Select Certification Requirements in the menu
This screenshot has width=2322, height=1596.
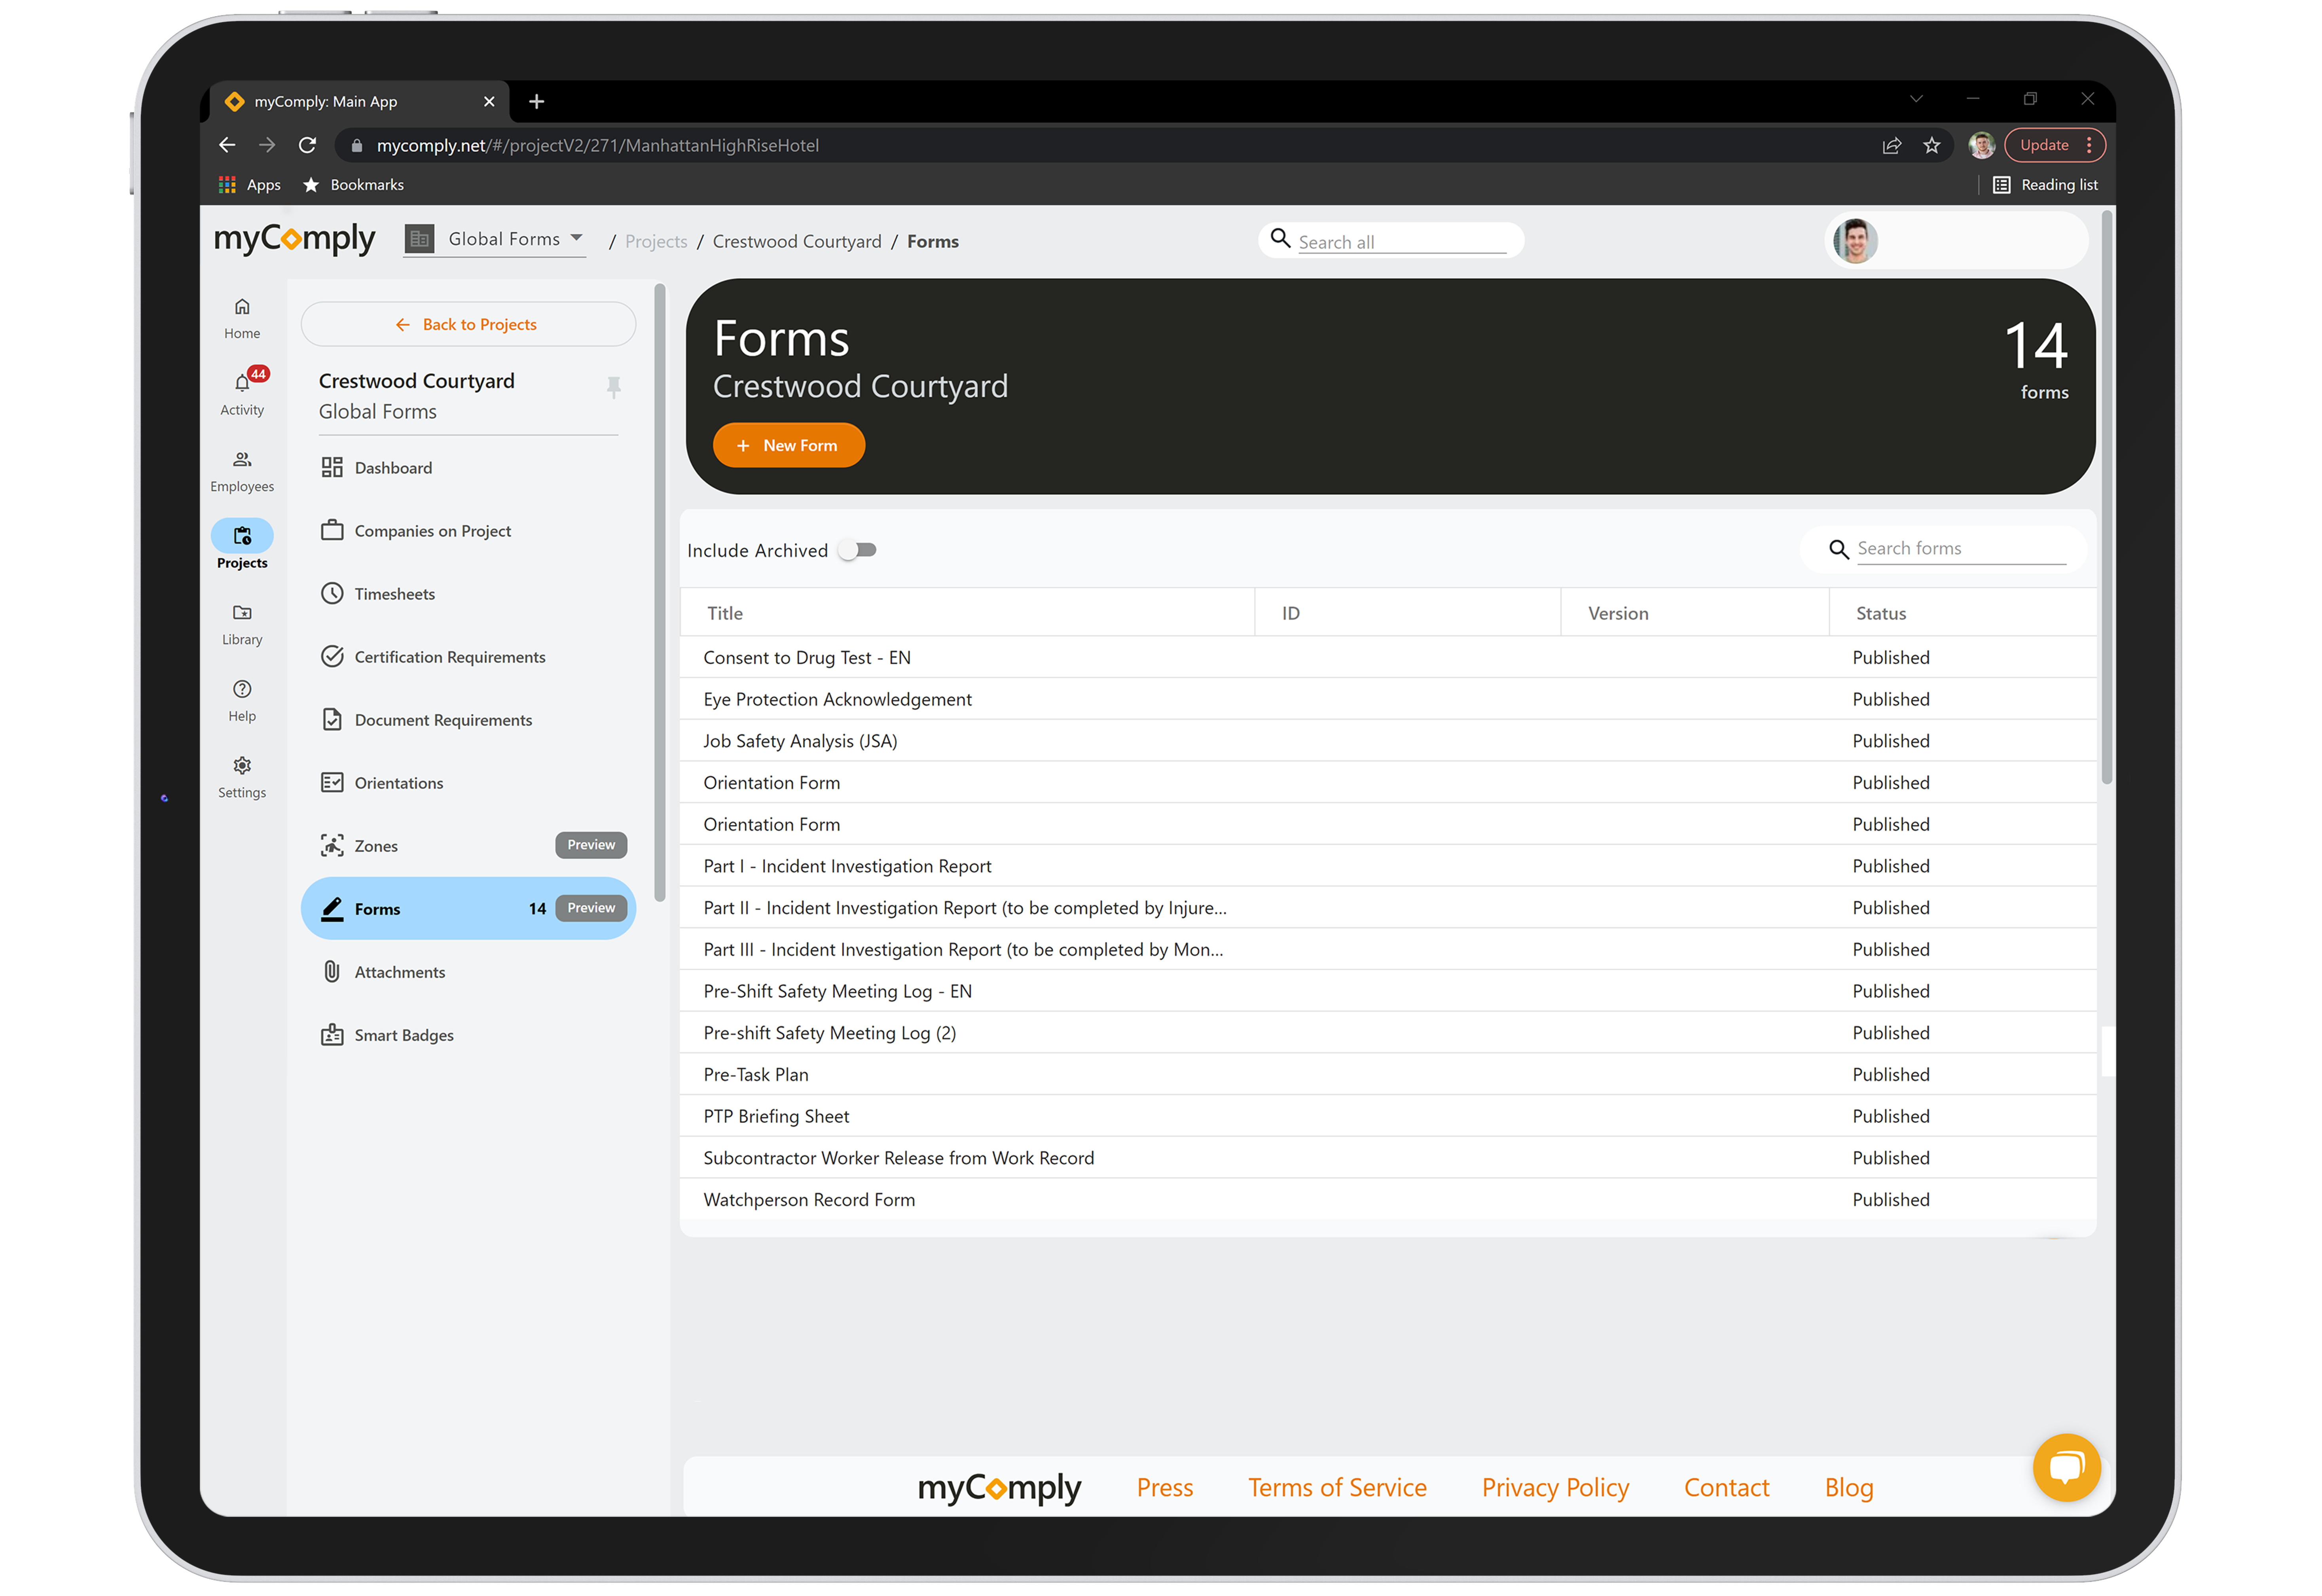pyautogui.click(x=450, y=657)
